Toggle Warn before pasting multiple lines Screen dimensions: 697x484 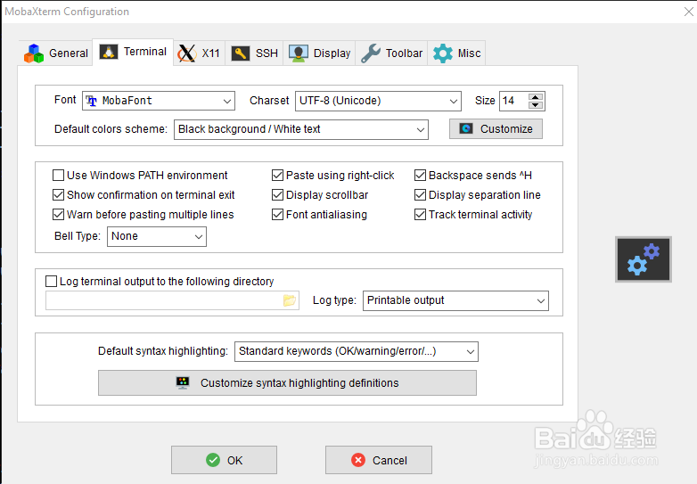58,214
